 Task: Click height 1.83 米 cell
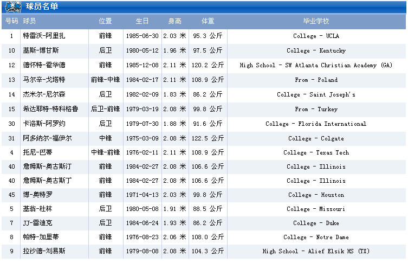[x=174, y=94]
